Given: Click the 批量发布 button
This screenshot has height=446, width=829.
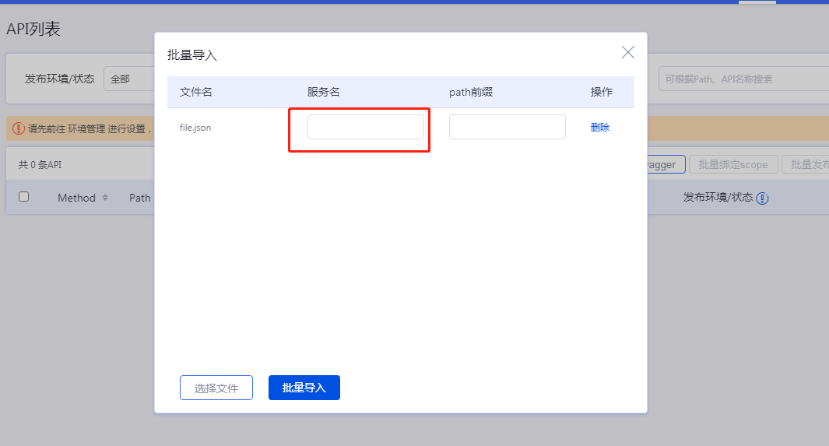Looking at the screenshot, I should pyautogui.click(x=808, y=164).
